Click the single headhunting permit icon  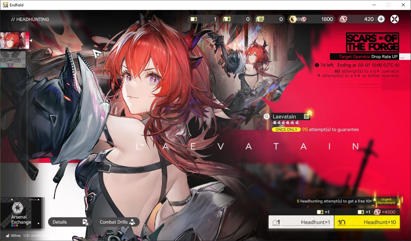point(194,19)
